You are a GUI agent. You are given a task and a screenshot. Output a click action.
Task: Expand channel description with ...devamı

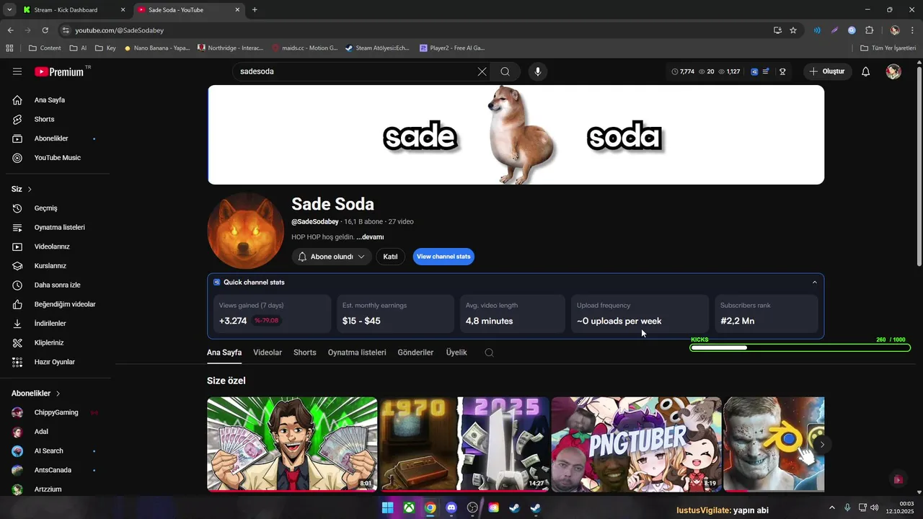point(370,237)
